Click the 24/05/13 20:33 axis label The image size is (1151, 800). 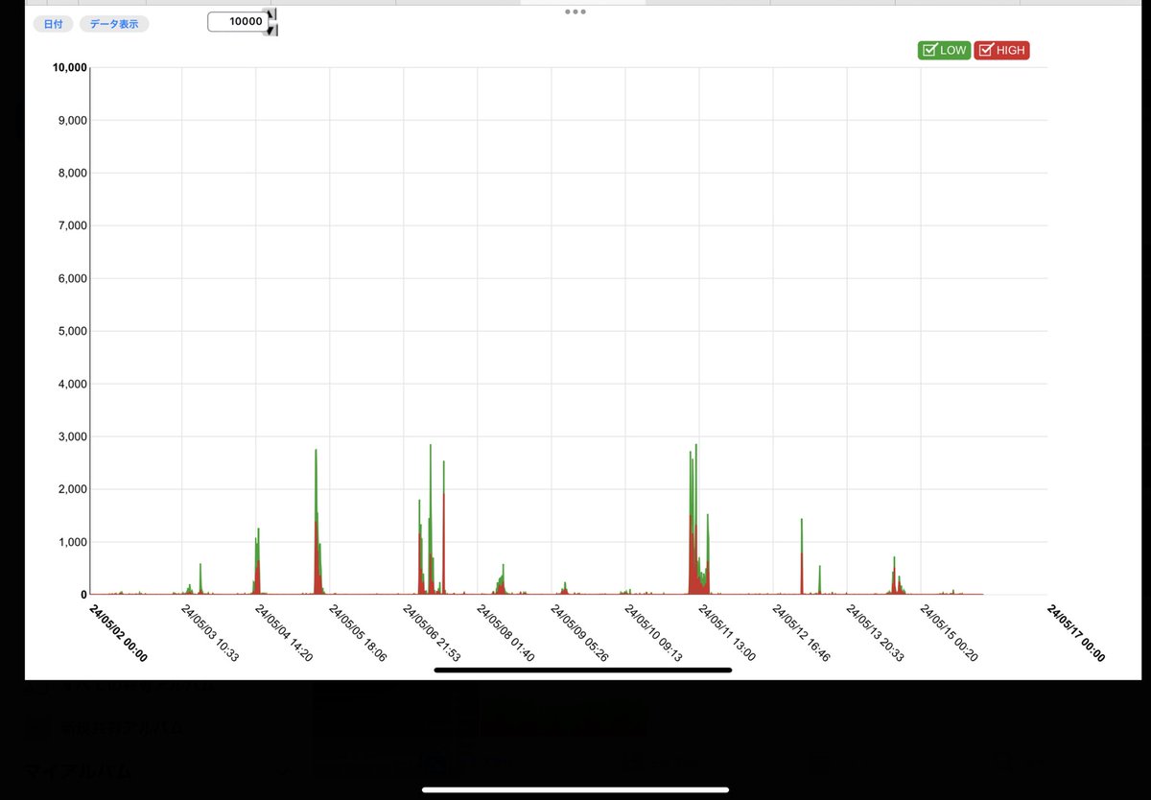(x=875, y=633)
